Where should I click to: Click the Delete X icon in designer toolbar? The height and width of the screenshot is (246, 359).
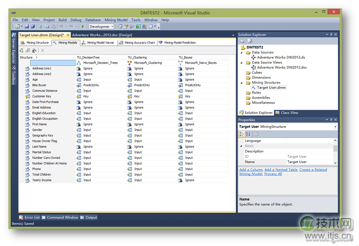pos(43,50)
